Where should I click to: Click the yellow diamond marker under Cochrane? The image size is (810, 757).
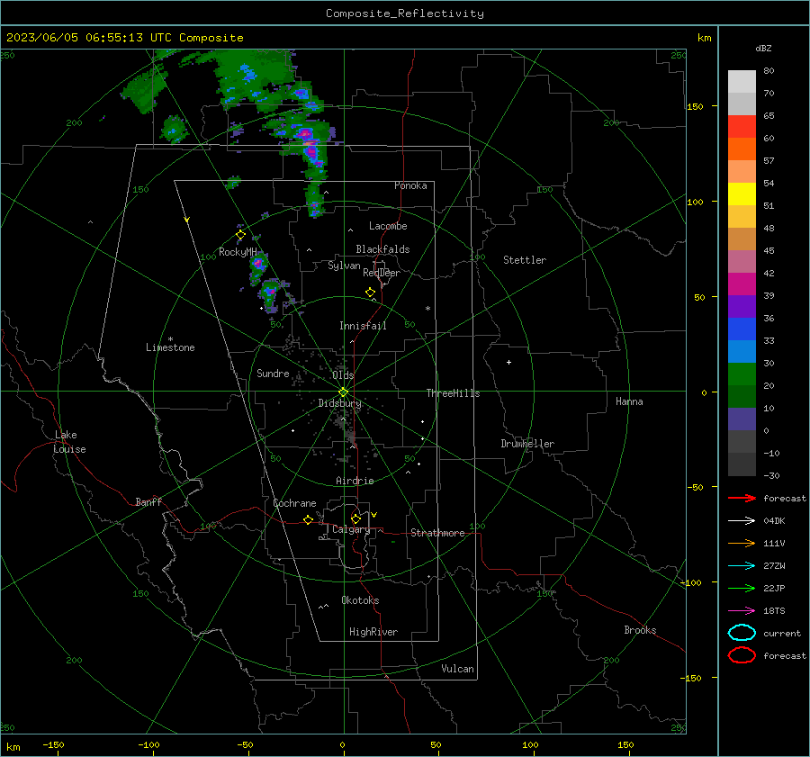(x=309, y=519)
